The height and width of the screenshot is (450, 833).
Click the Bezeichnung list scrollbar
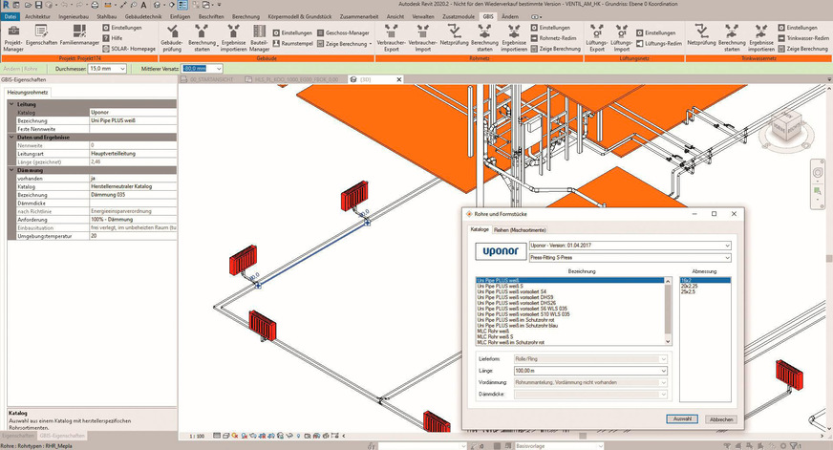(668, 306)
